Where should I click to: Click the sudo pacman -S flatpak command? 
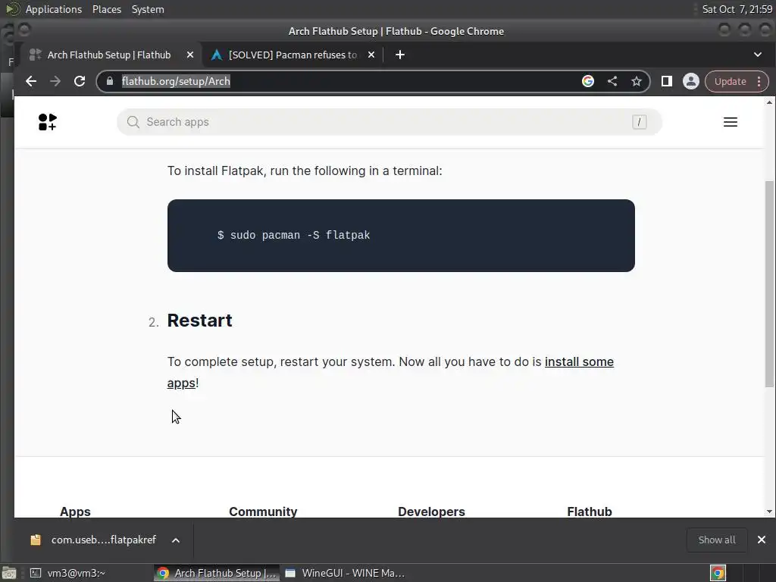[x=293, y=235]
